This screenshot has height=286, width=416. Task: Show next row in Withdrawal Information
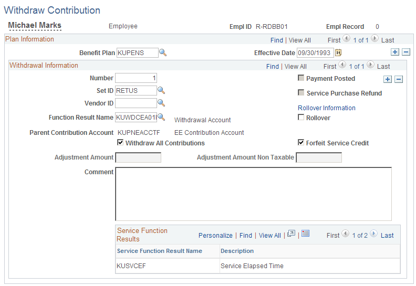click(x=370, y=65)
